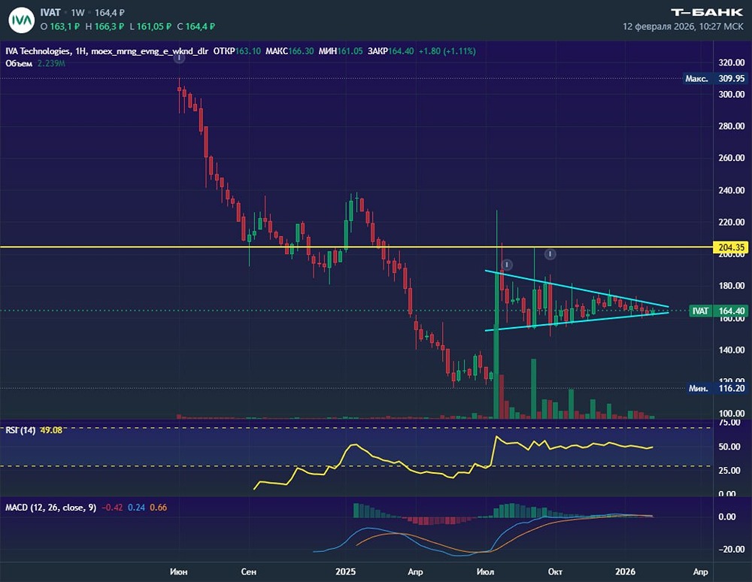Open the event marker above the June 2024 candle
The height and width of the screenshot is (582, 752).
pos(179,58)
